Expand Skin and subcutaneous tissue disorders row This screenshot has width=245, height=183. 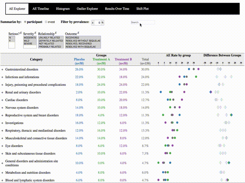point(2,154)
